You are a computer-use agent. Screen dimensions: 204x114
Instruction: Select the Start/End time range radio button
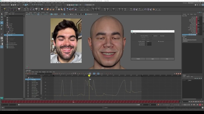click(x=153, y=36)
